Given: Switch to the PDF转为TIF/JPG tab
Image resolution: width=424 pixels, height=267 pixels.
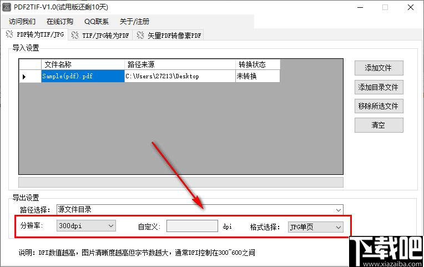Looking at the screenshot, I should click(x=34, y=34).
